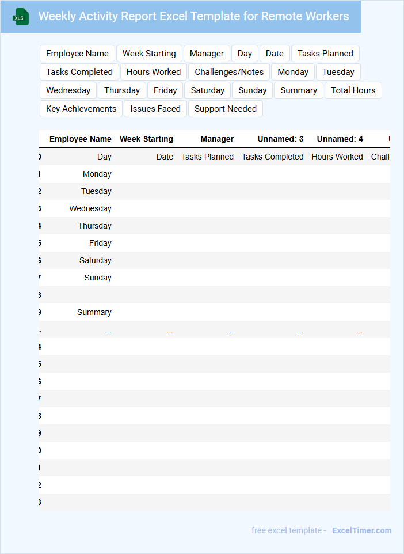Click the Tuesday tag button
404x554 pixels.
tap(338, 72)
